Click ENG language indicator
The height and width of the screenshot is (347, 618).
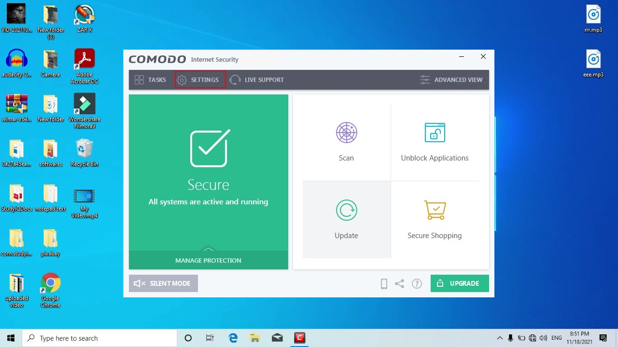[x=557, y=338]
